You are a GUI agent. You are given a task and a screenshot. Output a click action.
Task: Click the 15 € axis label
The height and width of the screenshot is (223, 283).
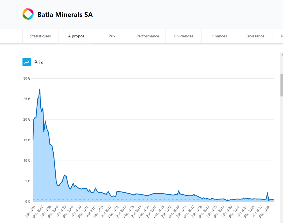click(x=26, y=140)
